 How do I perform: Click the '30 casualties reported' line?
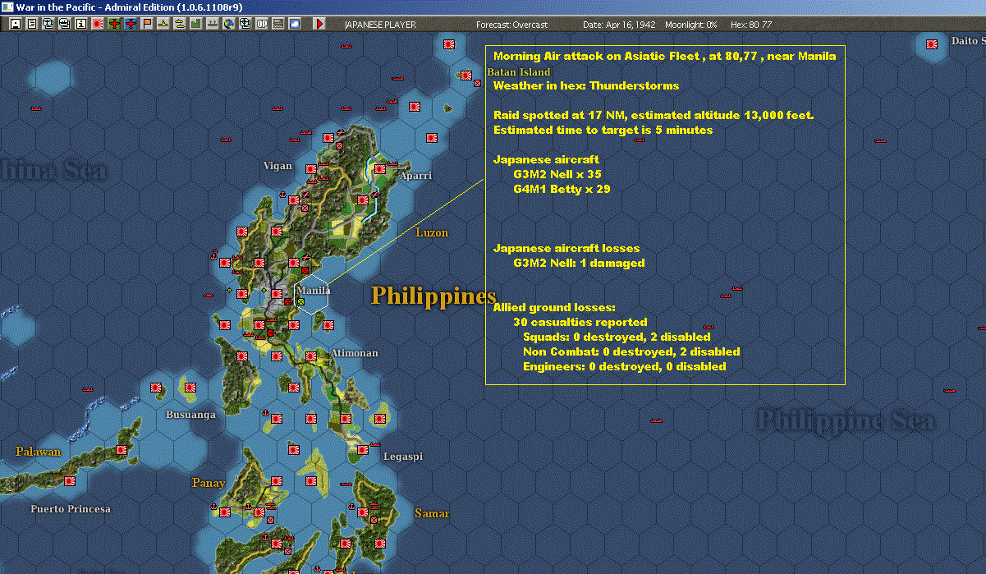(x=580, y=322)
